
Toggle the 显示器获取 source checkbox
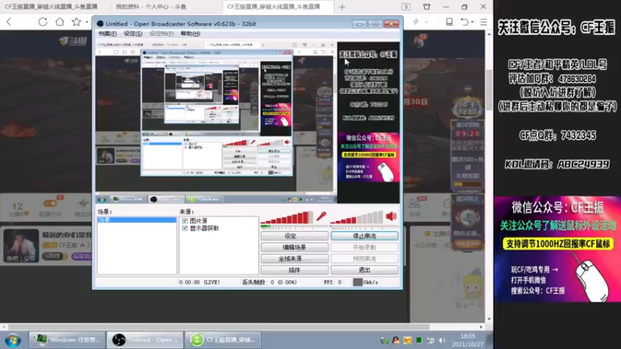click(x=185, y=228)
